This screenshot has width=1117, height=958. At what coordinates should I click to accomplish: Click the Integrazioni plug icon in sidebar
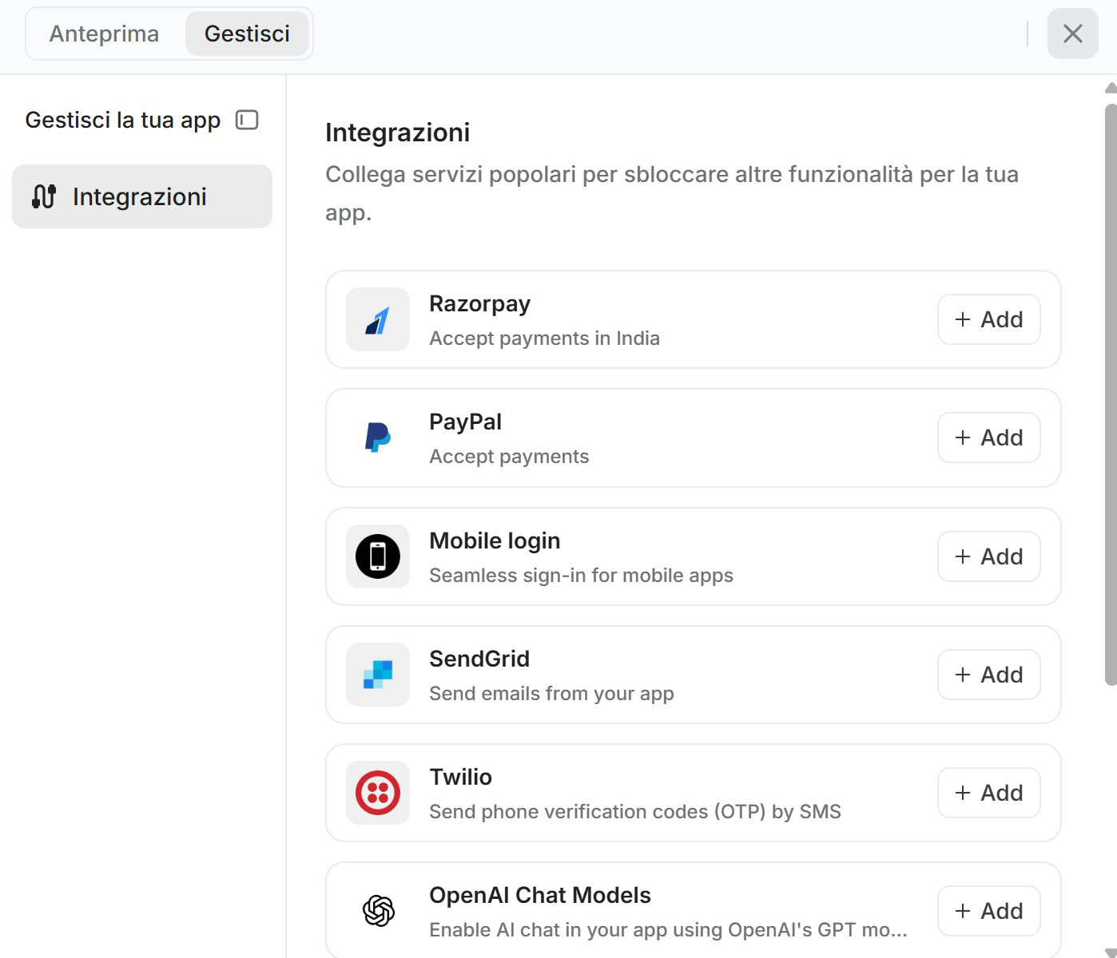[x=44, y=196]
